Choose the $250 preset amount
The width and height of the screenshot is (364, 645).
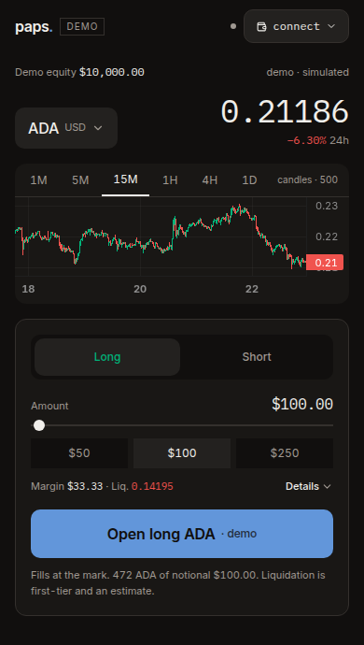coord(285,453)
